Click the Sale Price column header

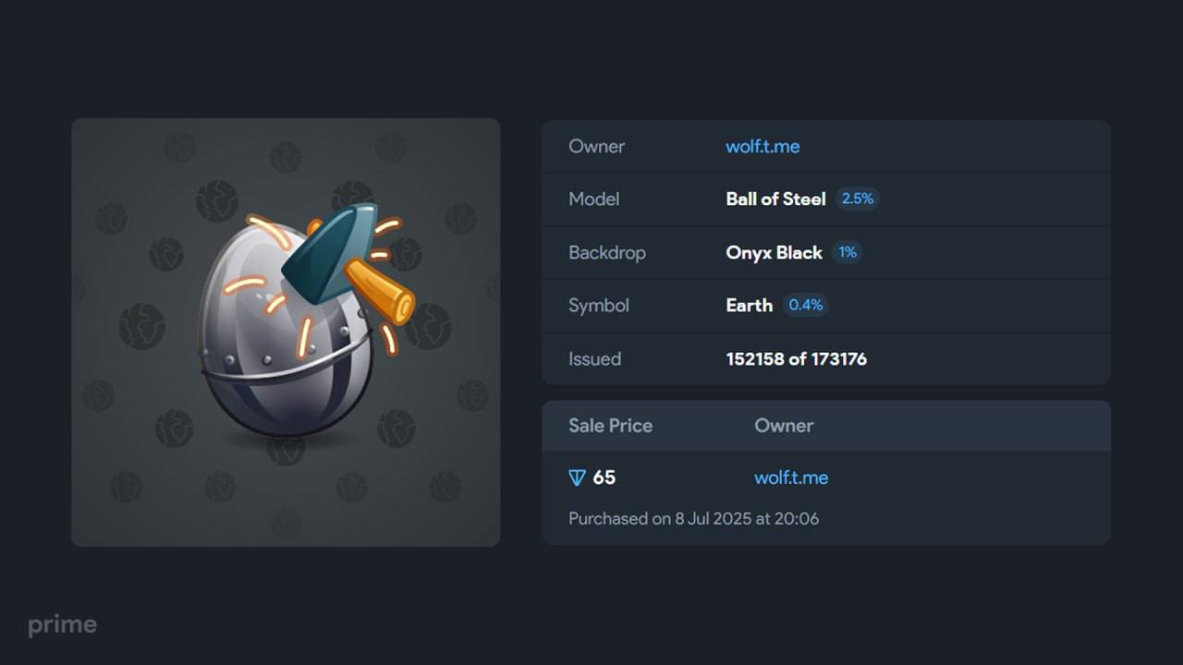[610, 426]
